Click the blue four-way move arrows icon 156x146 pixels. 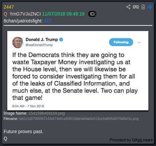pyautogui.click(x=150, y=7)
